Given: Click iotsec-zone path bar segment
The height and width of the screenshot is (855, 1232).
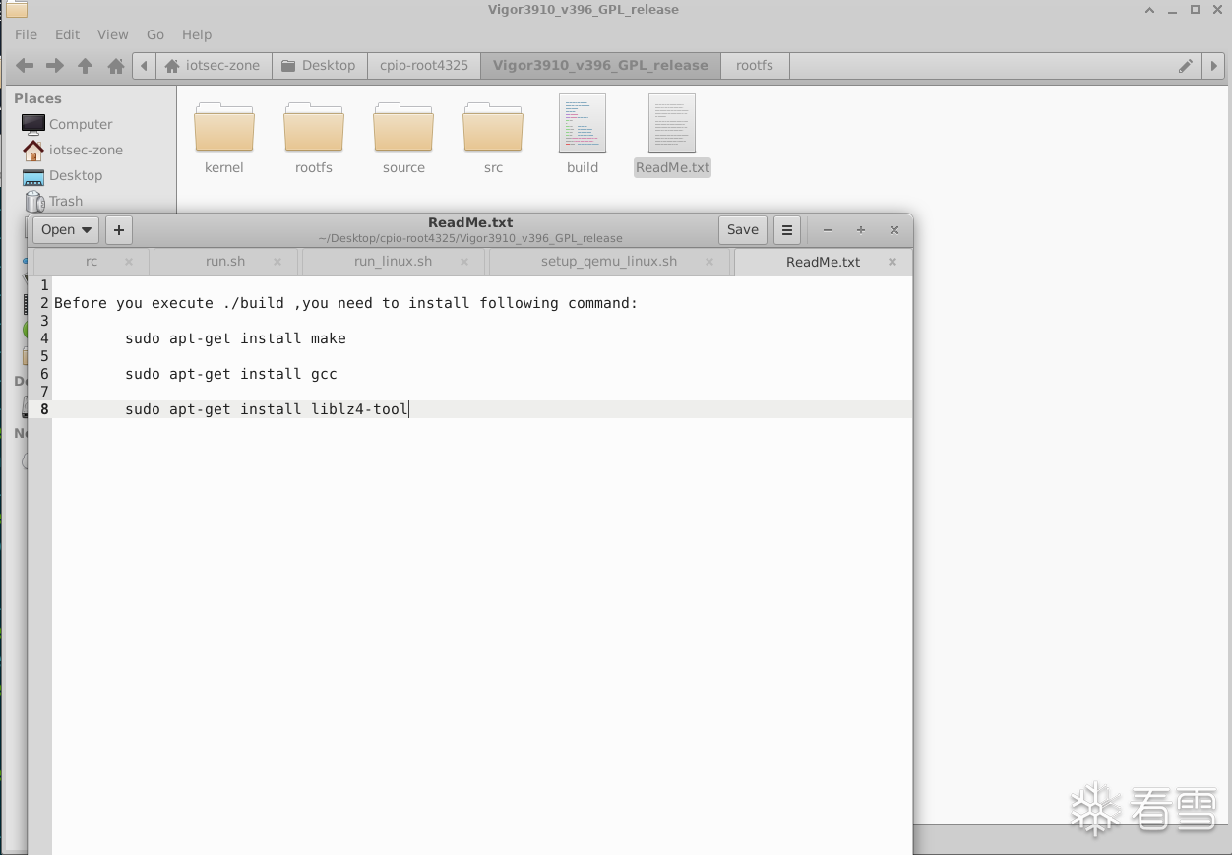Looking at the screenshot, I should tap(214, 66).
